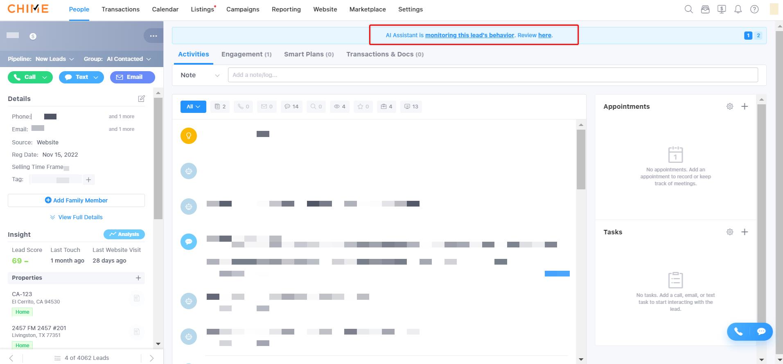The height and width of the screenshot is (364, 783).
Task: Click the 'here' review link
Action: tap(544, 35)
